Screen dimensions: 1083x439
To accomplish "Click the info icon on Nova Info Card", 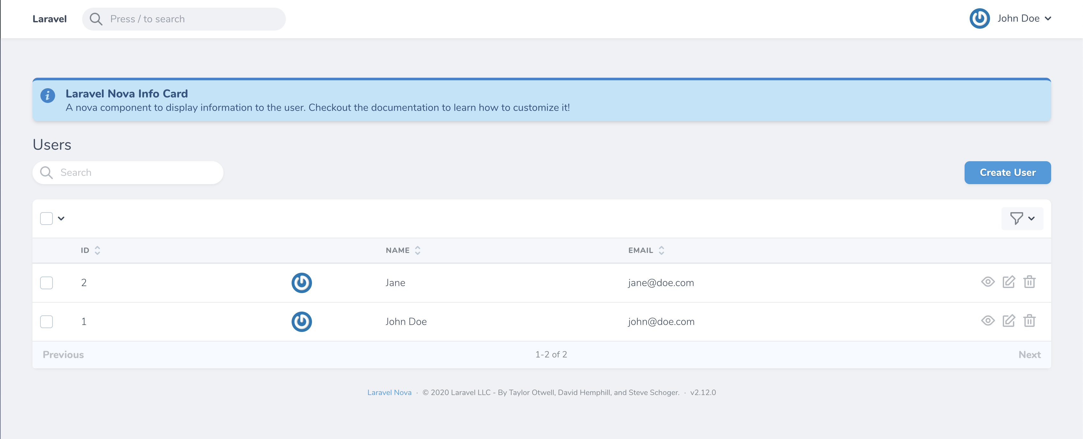I will click(47, 96).
